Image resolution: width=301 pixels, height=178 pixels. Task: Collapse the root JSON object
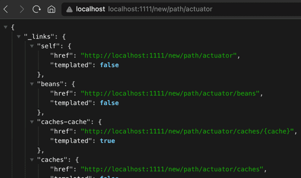[5, 27]
